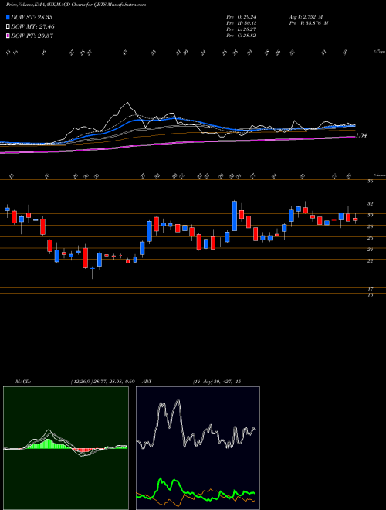Click the peak of the white price line
Screen dimensions: 386x510
click(127, 104)
